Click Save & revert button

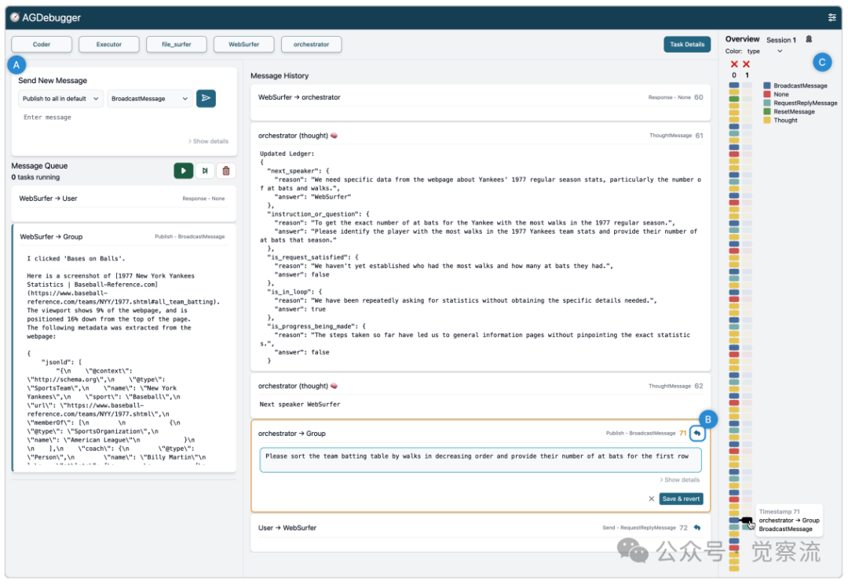pos(681,499)
